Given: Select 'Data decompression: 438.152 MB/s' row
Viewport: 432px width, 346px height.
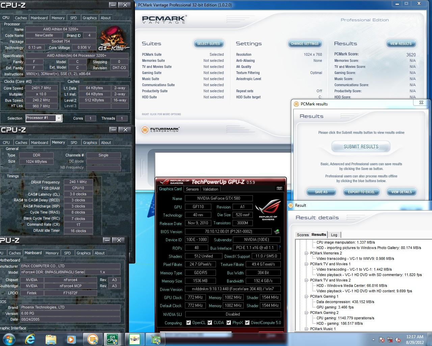Looking at the screenshot, I should point(345,302).
